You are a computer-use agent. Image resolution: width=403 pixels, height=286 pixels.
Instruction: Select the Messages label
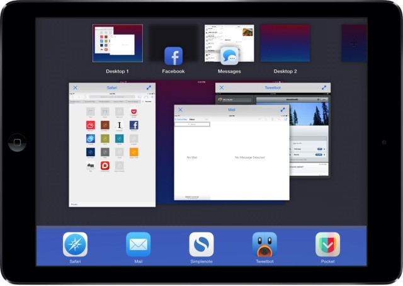229,71
